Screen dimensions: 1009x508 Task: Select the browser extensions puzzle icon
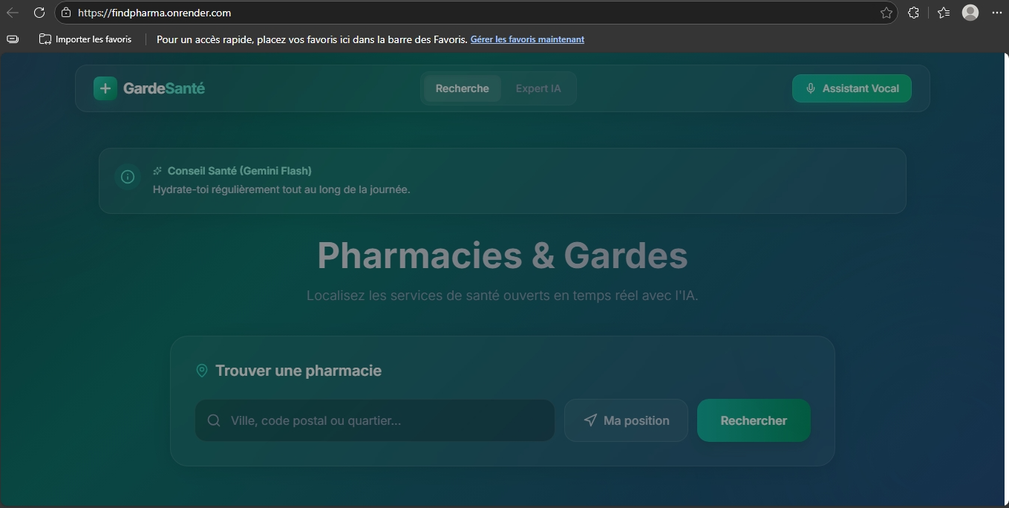pyautogui.click(x=913, y=13)
